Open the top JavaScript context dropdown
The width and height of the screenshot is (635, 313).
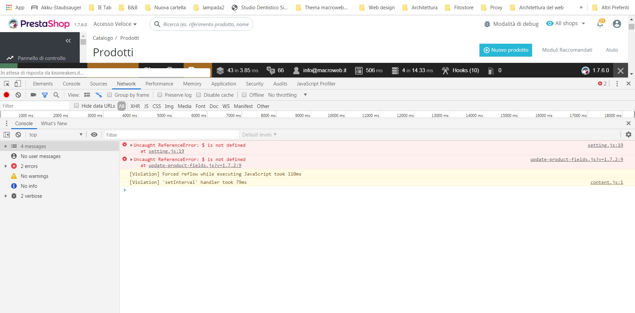click(x=56, y=134)
